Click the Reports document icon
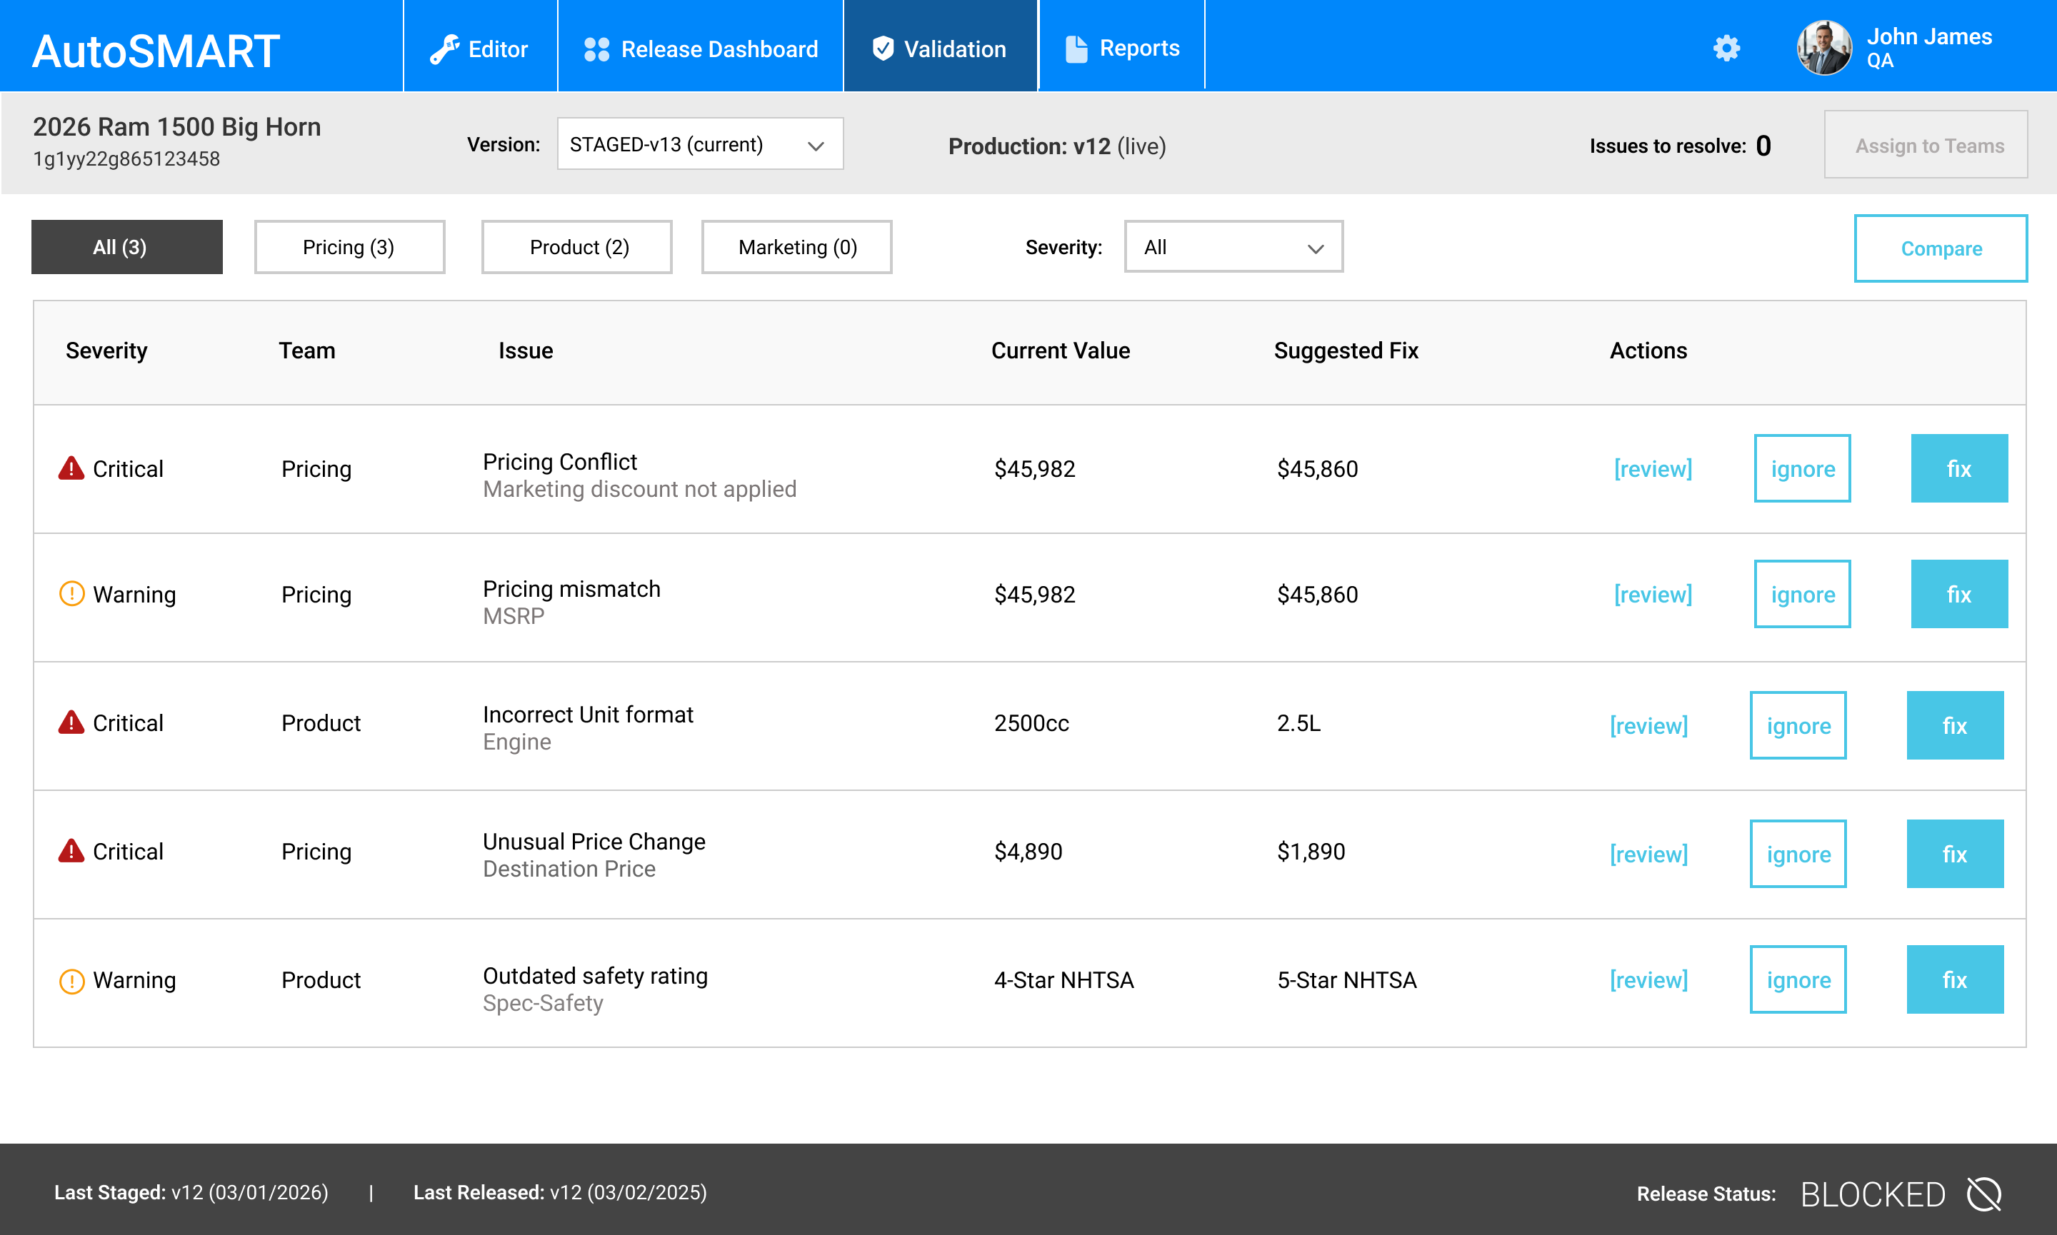Viewport: 2057px width, 1235px height. 1076,49
